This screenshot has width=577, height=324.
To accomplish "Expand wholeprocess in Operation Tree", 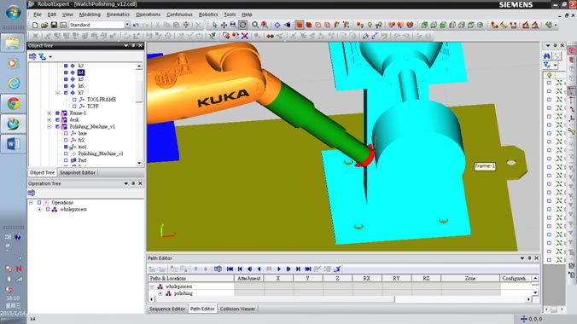I will [x=39, y=210].
